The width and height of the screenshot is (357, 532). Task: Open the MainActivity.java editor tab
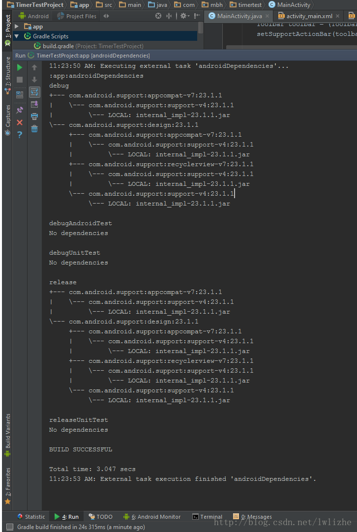click(x=235, y=16)
